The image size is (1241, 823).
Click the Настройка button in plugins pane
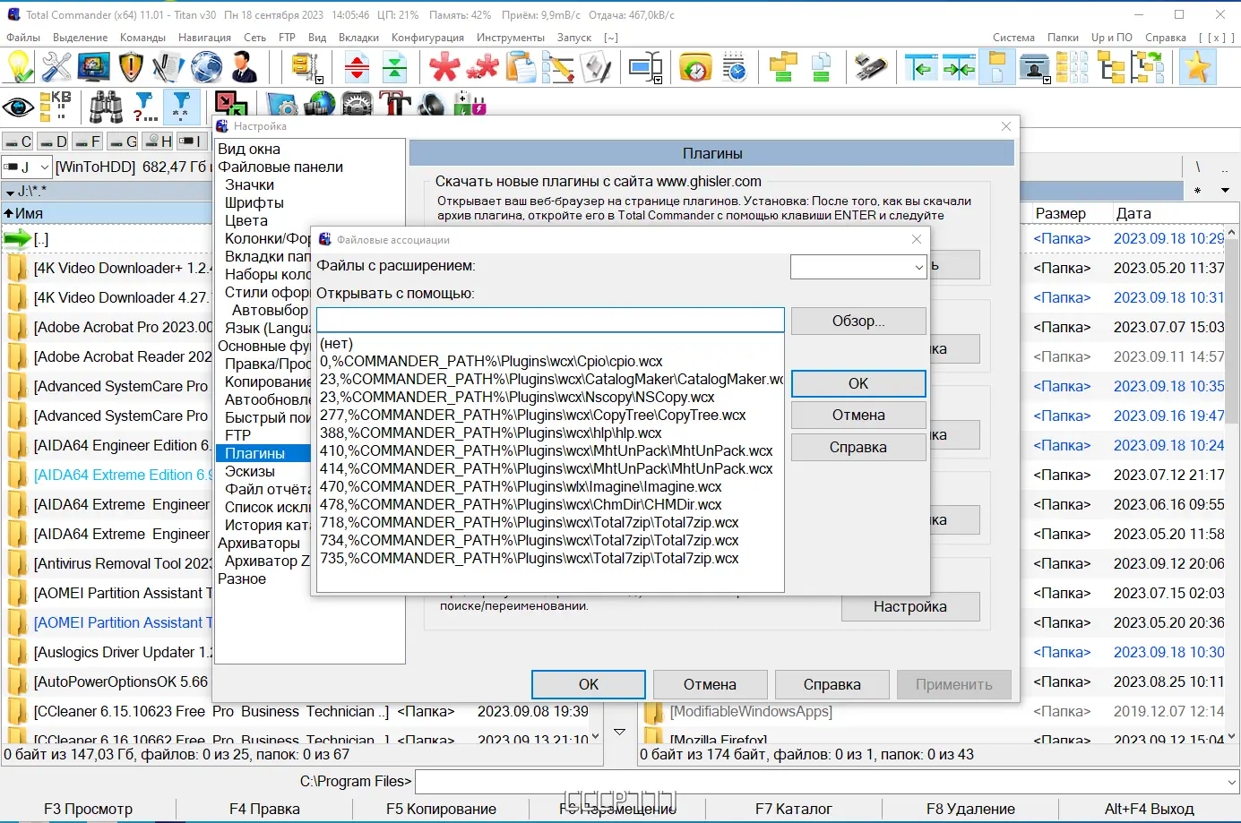click(x=910, y=606)
